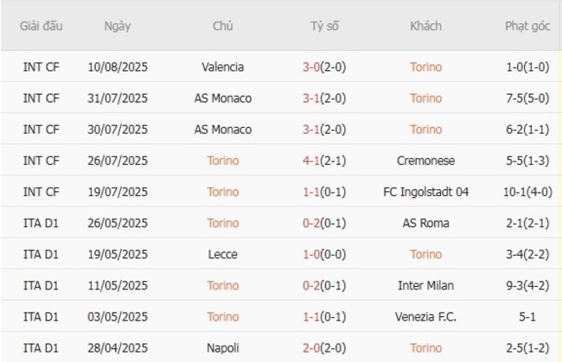Viewport: 562px width, 362px height.
Task: Click the Cremonese team name
Action: [x=425, y=160]
